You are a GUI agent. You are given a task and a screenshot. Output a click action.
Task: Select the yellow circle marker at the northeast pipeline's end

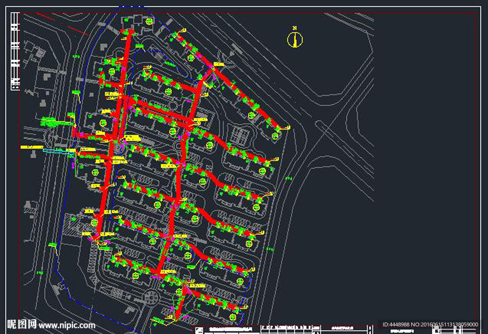274,136
